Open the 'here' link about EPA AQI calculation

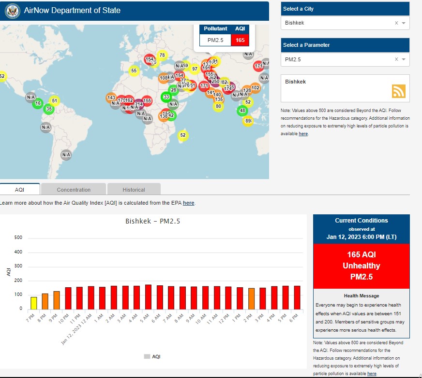click(188, 203)
